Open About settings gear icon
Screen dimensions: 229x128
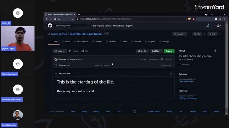pos(215,50)
